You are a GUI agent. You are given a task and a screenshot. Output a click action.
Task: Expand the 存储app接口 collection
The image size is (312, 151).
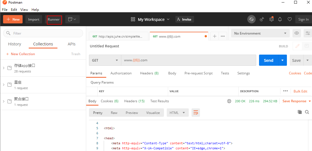4,68
